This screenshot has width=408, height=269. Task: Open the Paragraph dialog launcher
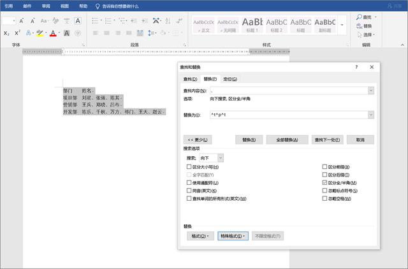[185, 45]
